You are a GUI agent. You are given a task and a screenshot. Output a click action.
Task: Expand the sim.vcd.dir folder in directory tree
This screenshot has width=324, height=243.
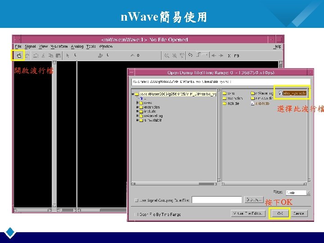pos(137,120)
